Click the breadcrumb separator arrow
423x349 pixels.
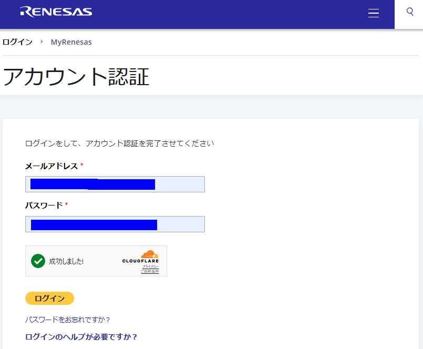[42, 42]
